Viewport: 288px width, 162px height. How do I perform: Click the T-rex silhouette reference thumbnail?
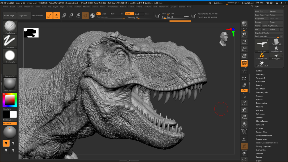tap(31, 33)
